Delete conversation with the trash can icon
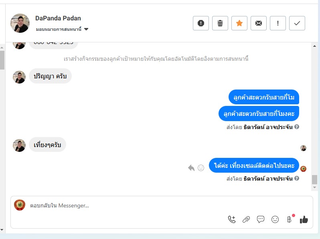320x239 pixels. [x=220, y=23]
